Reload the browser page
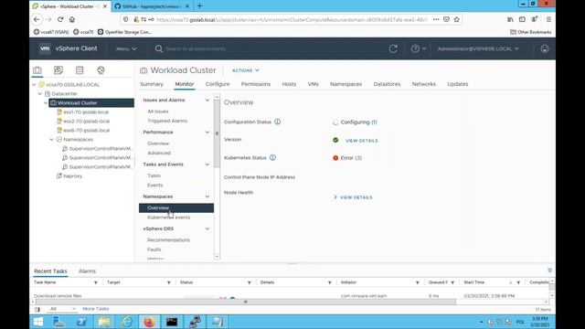Viewport: 585px width, 329px height. click(60, 19)
